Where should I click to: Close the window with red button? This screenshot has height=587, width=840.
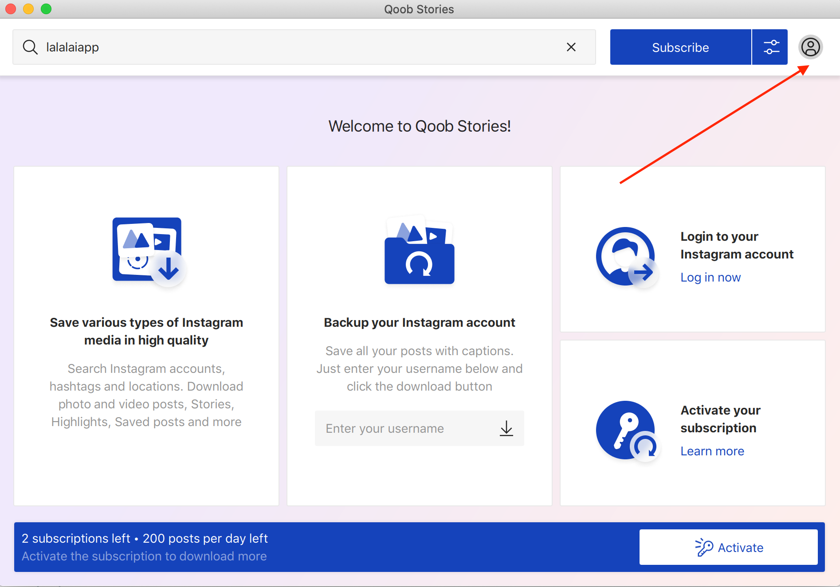pyautogui.click(x=11, y=9)
